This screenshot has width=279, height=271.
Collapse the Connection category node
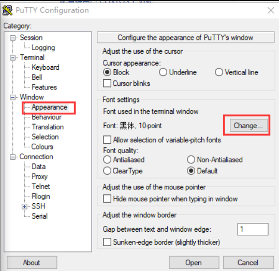(x=12, y=157)
